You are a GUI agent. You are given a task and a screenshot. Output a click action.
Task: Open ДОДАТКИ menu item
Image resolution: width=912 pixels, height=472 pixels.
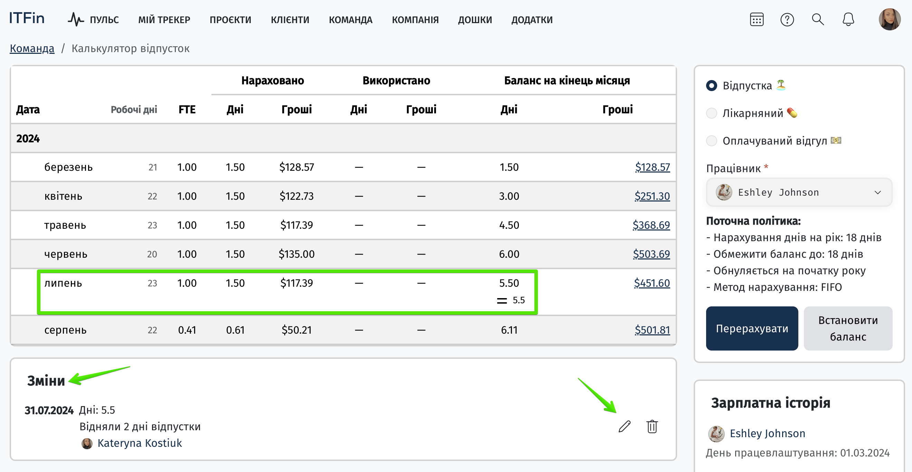pos(532,20)
